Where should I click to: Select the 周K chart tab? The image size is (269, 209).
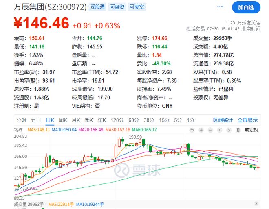(63, 120)
